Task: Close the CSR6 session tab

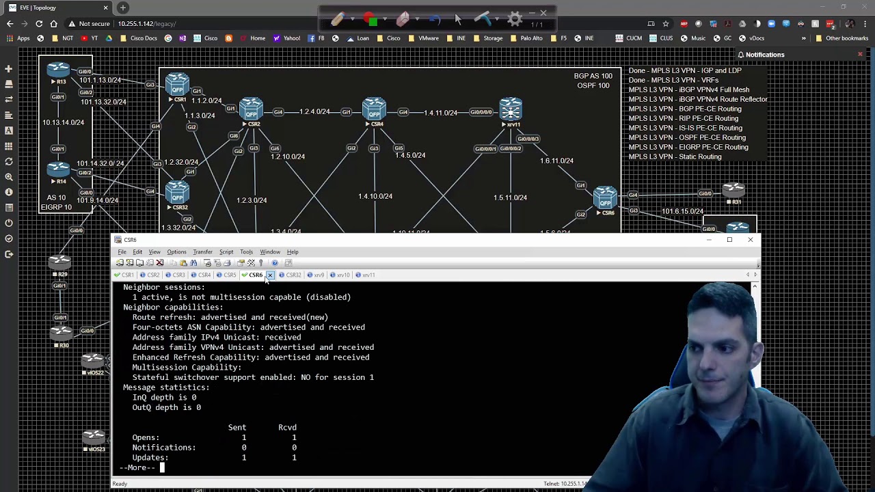Action: coord(270,275)
